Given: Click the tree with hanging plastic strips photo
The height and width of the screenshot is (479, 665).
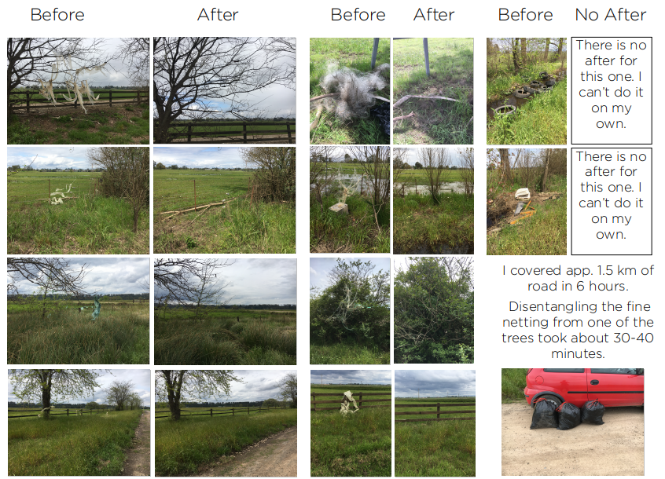Looking at the screenshot, I should (x=78, y=90).
